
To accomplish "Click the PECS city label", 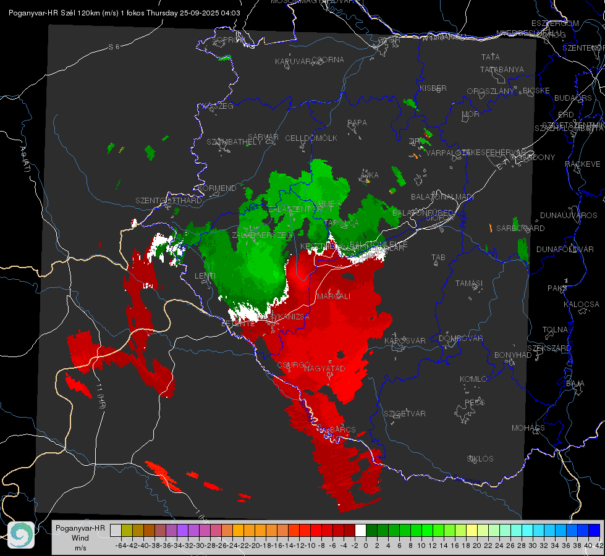I will click(x=474, y=402).
